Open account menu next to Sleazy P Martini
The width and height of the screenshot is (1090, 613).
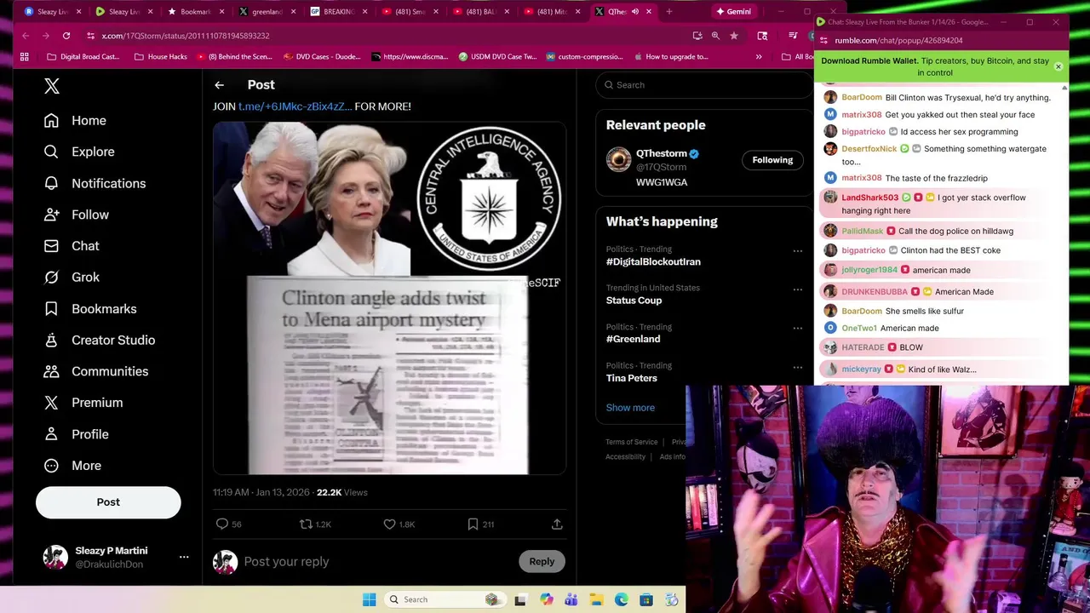point(183,557)
